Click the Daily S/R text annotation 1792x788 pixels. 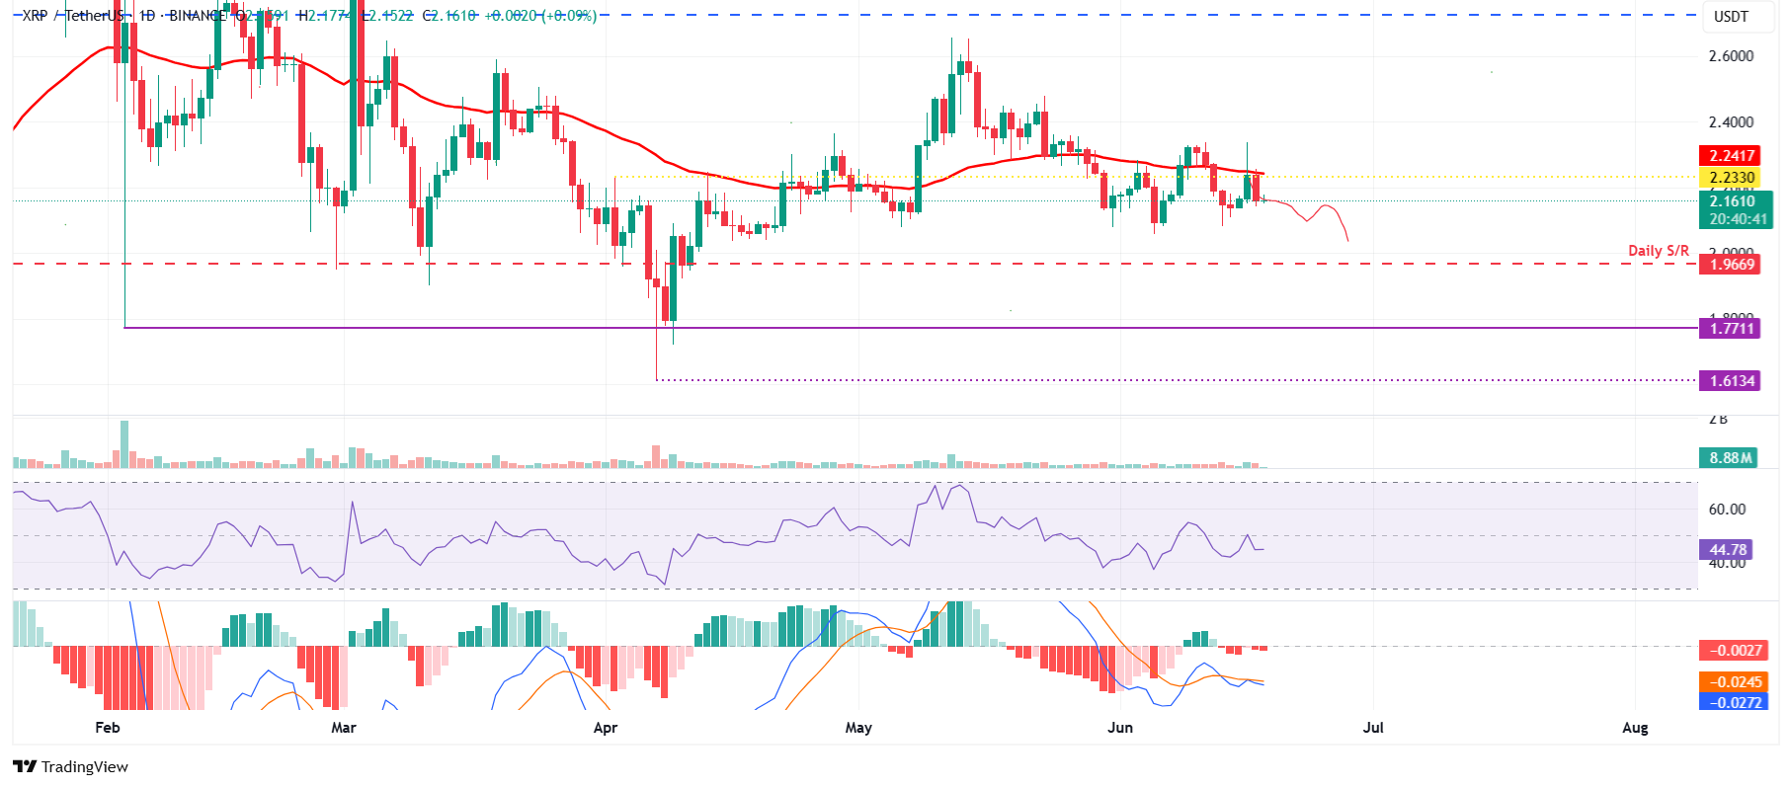[x=1658, y=251]
